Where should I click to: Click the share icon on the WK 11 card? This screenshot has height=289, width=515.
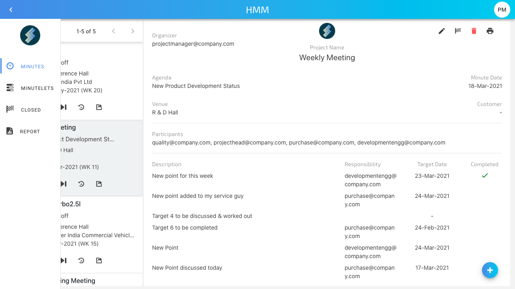point(99,184)
